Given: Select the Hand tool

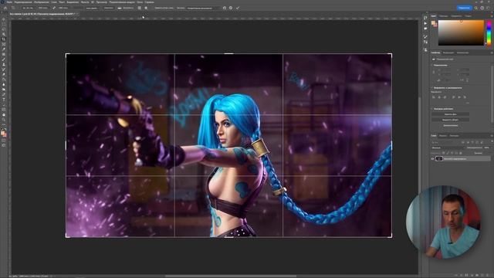Looking at the screenshot, I should 3,115.
